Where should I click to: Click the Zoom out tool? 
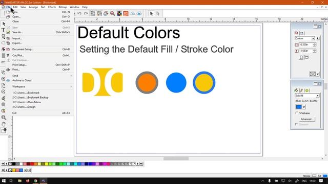[4, 92]
